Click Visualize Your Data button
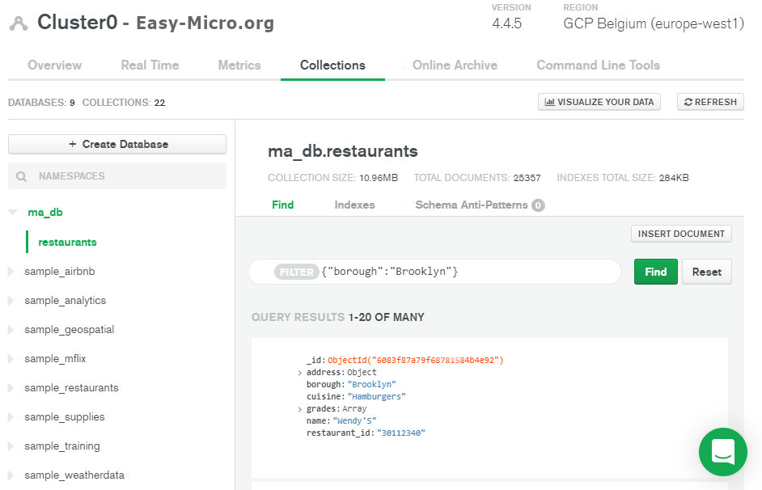 (599, 102)
